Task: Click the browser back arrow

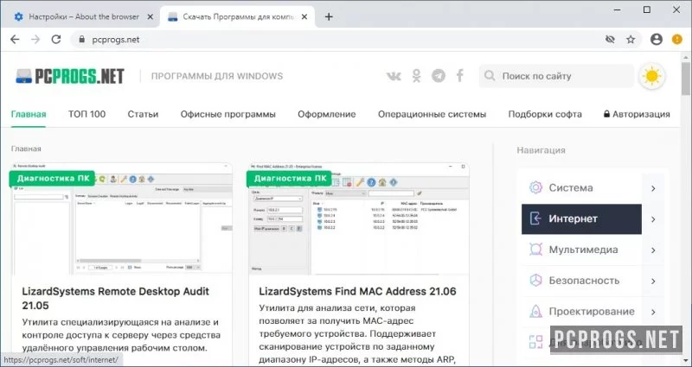Action: (15, 40)
